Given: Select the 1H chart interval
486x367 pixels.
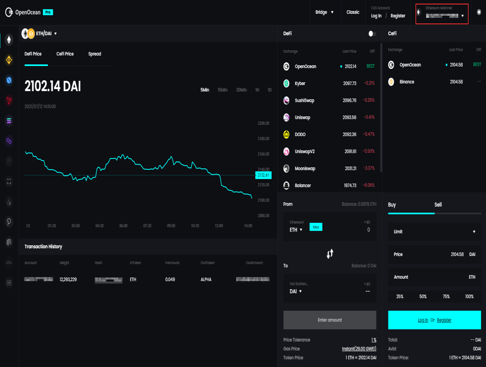Looking at the screenshot, I should click(x=257, y=90).
